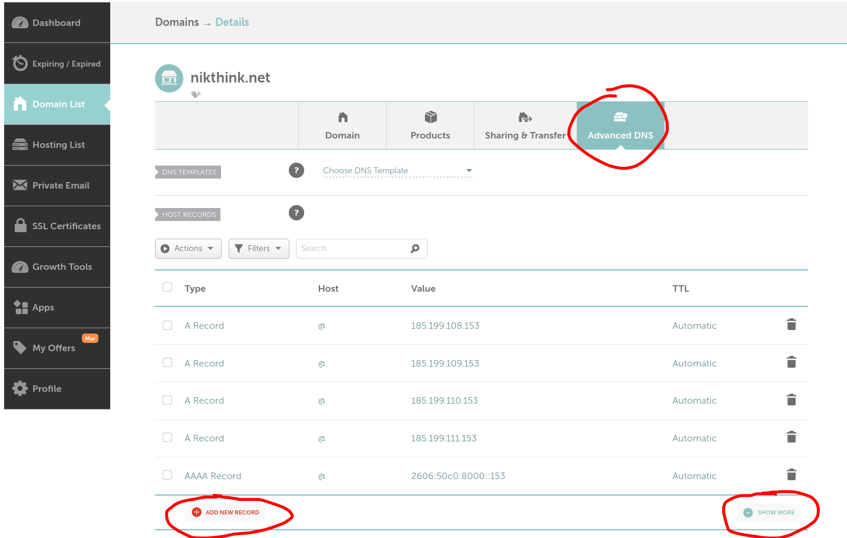Open the Filters dropdown
This screenshot has height=538, width=847.
tap(258, 248)
